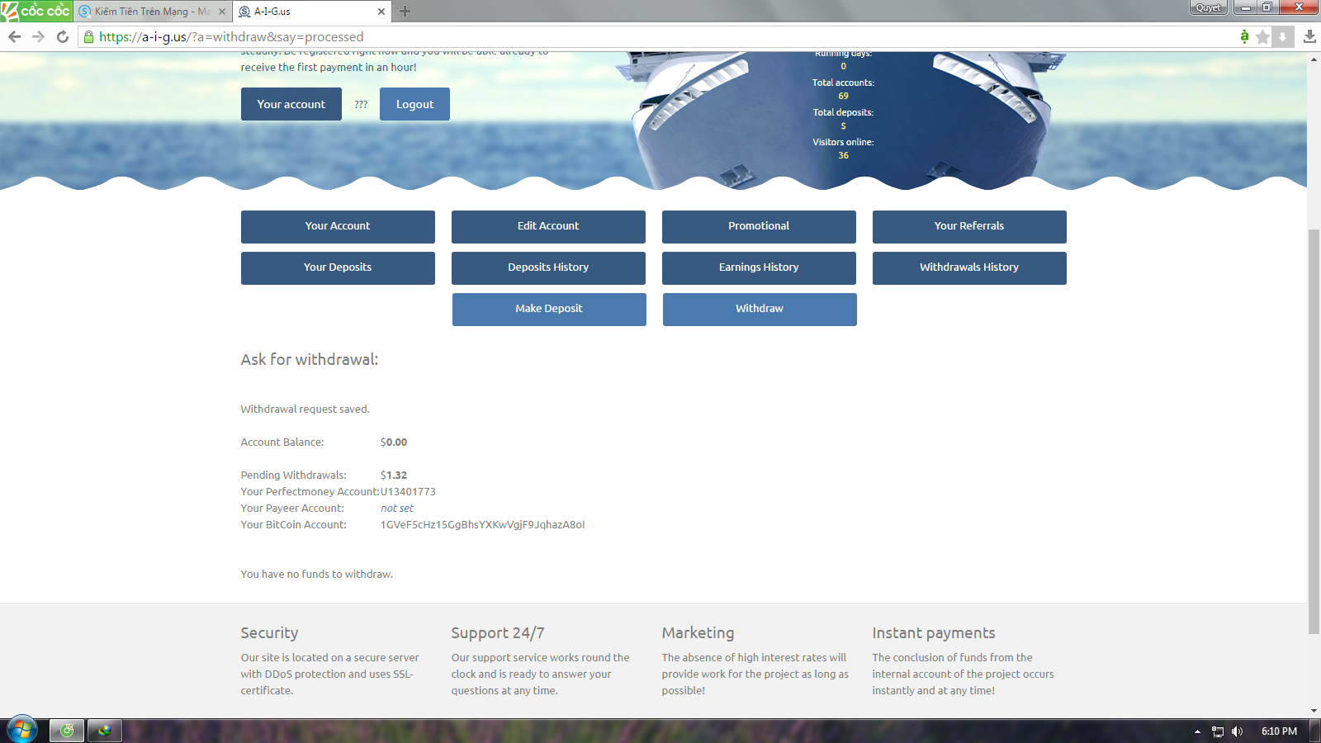Click the Cốc Cốc taskbar icon
1321x743 pixels.
(x=67, y=730)
